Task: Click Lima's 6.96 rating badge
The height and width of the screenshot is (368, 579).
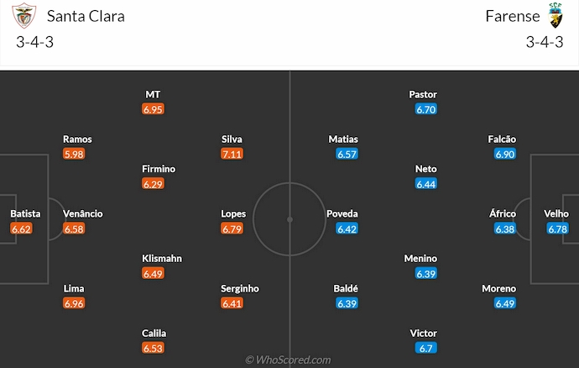Action: [75, 303]
